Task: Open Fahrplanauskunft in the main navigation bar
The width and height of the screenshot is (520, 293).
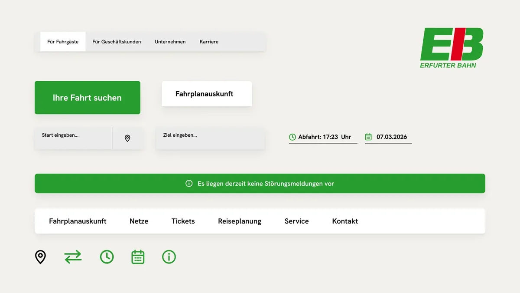Action: click(x=78, y=221)
